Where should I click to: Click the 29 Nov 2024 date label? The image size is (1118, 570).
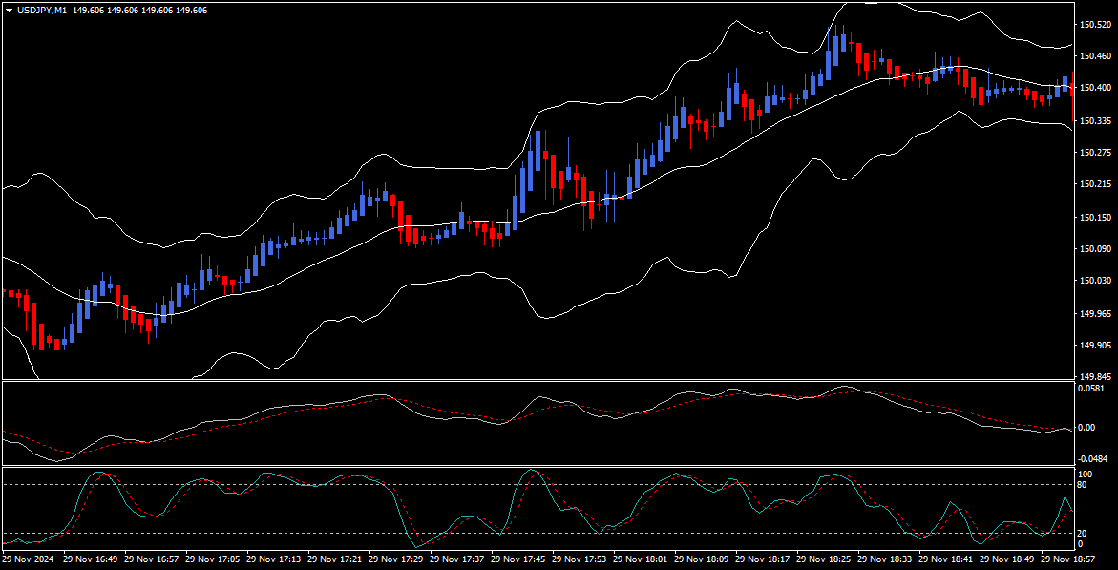click(x=27, y=559)
